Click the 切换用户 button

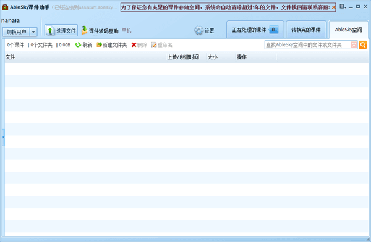(16, 32)
